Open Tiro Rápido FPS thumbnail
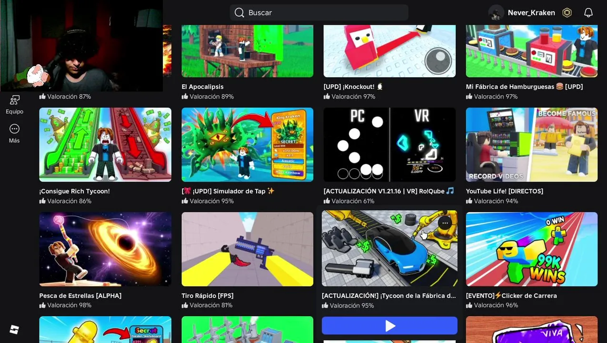 pyautogui.click(x=247, y=249)
